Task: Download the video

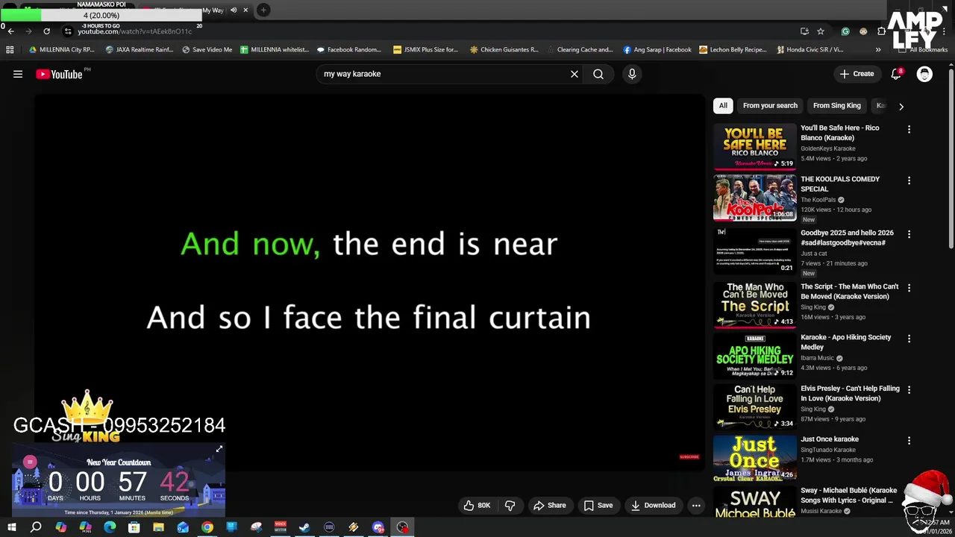Action: [653, 505]
